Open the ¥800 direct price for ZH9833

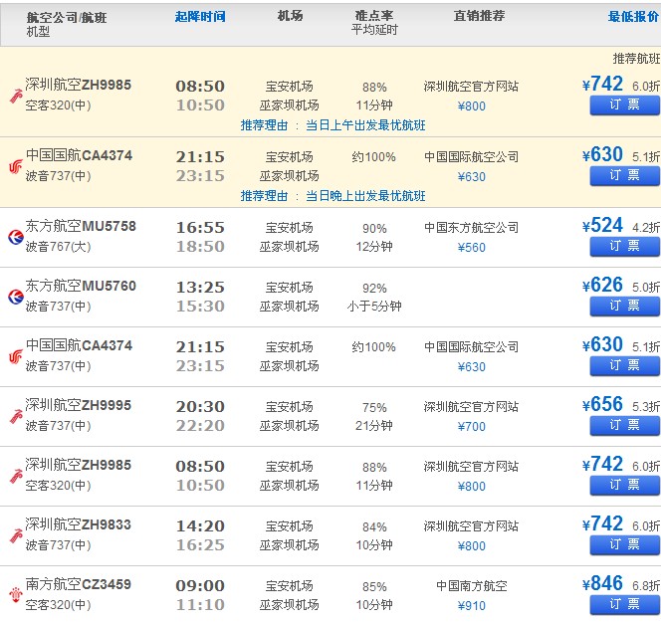pos(471,545)
